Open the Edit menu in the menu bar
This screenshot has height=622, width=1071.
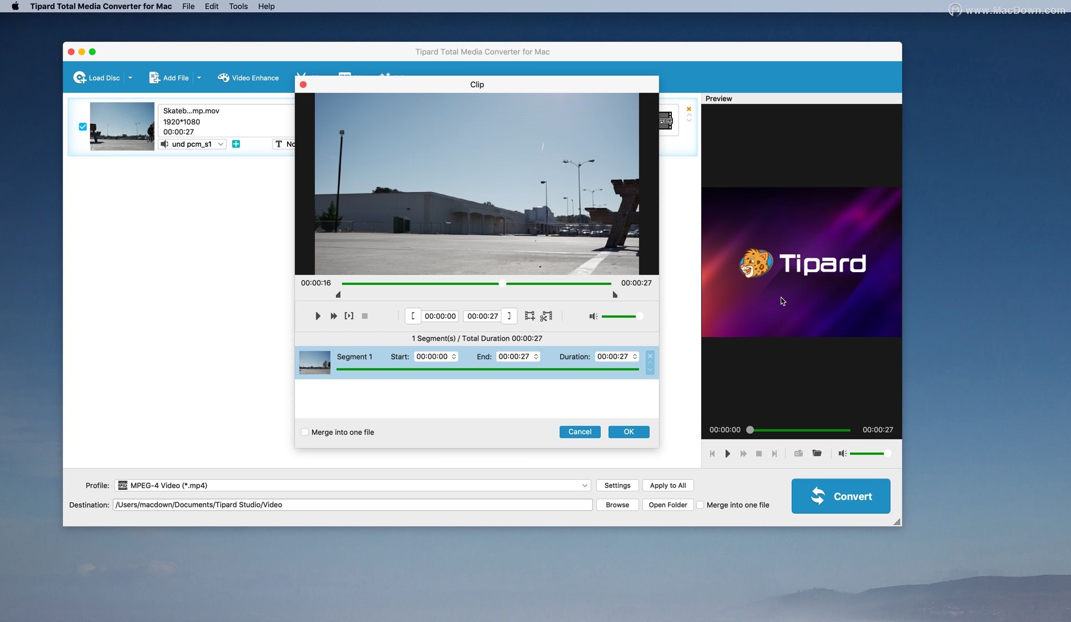[211, 6]
